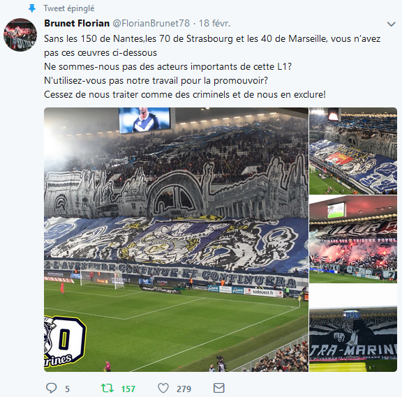Viewport: 402px width, 397px height.
Task: Open the top-right blue tifo photo
Action: (353, 151)
